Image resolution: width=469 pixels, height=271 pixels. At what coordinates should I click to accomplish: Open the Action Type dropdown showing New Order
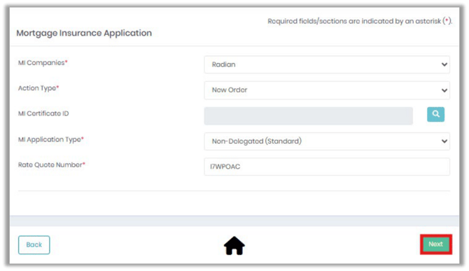(327, 90)
